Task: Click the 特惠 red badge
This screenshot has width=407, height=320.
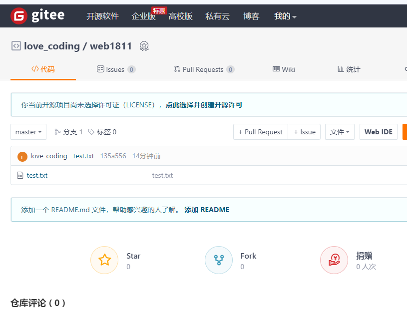Action: pyautogui.click(x=159, y=10)
